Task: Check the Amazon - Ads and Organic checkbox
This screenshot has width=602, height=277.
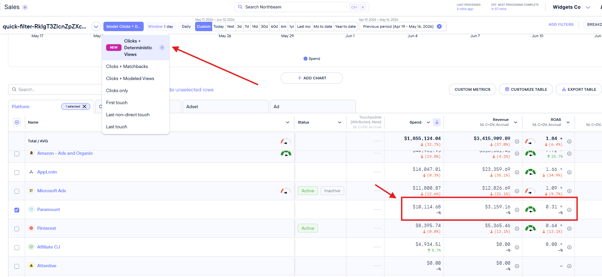Action: pyautogui.click(x=17, y=154)
